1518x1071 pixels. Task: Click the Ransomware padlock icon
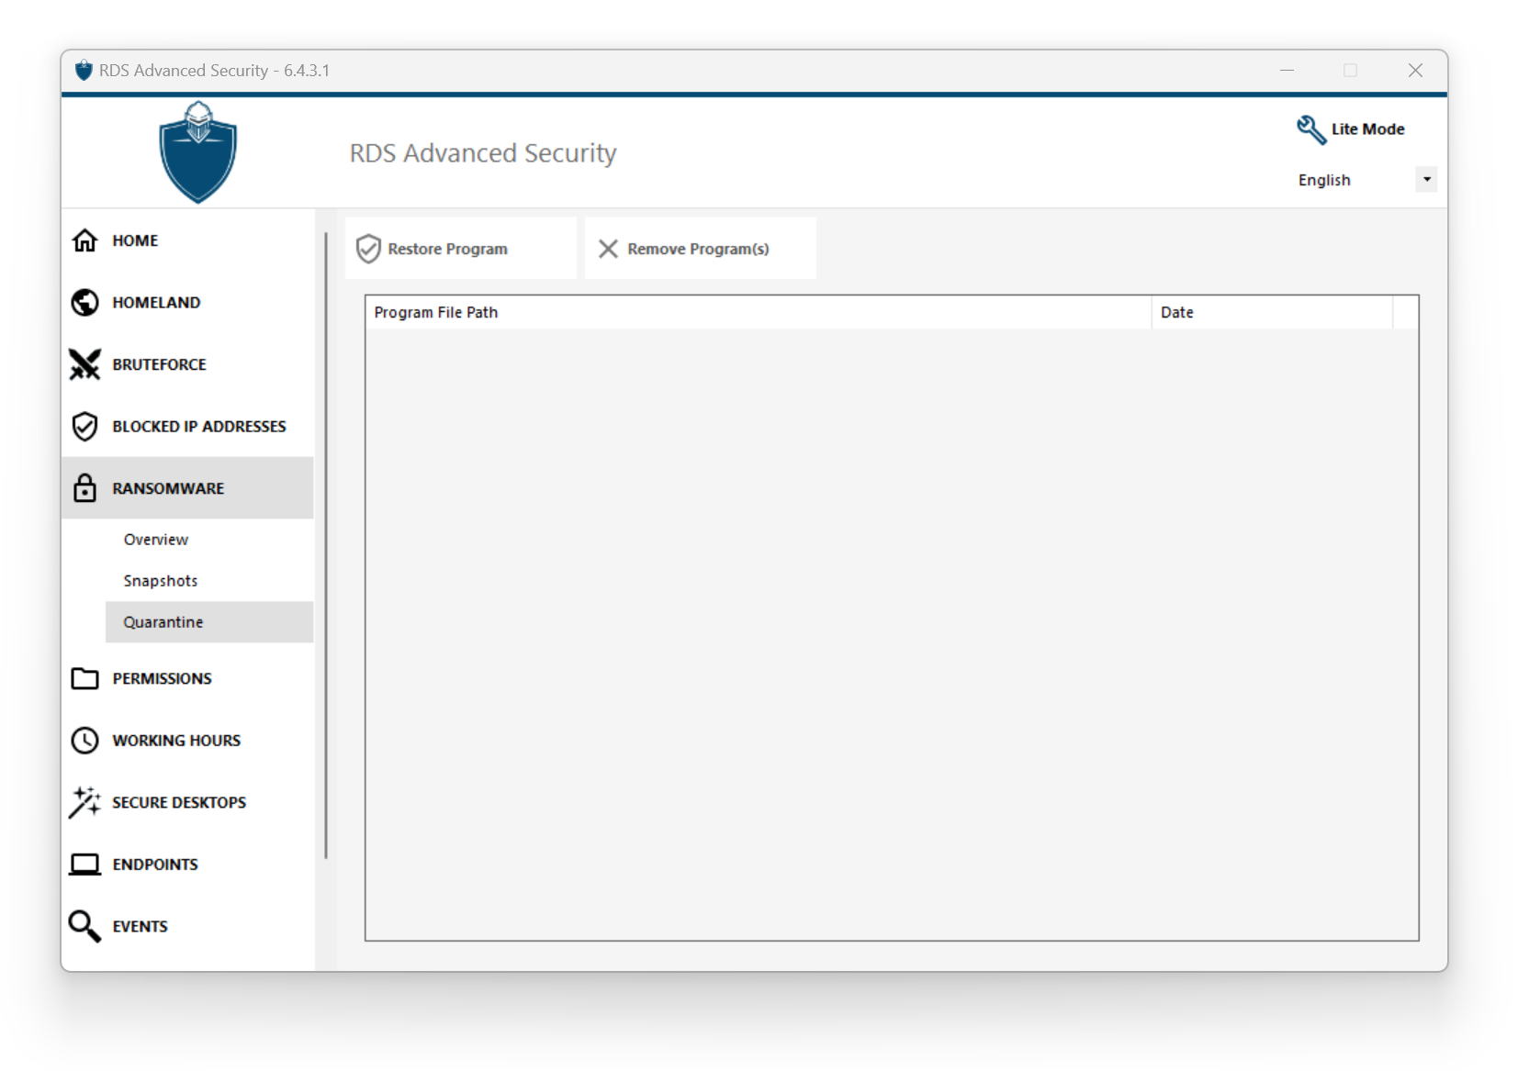[x=84, y=487]
